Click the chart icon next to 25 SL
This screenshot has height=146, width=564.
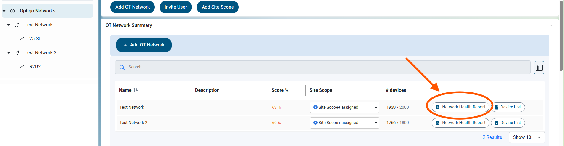22,39
